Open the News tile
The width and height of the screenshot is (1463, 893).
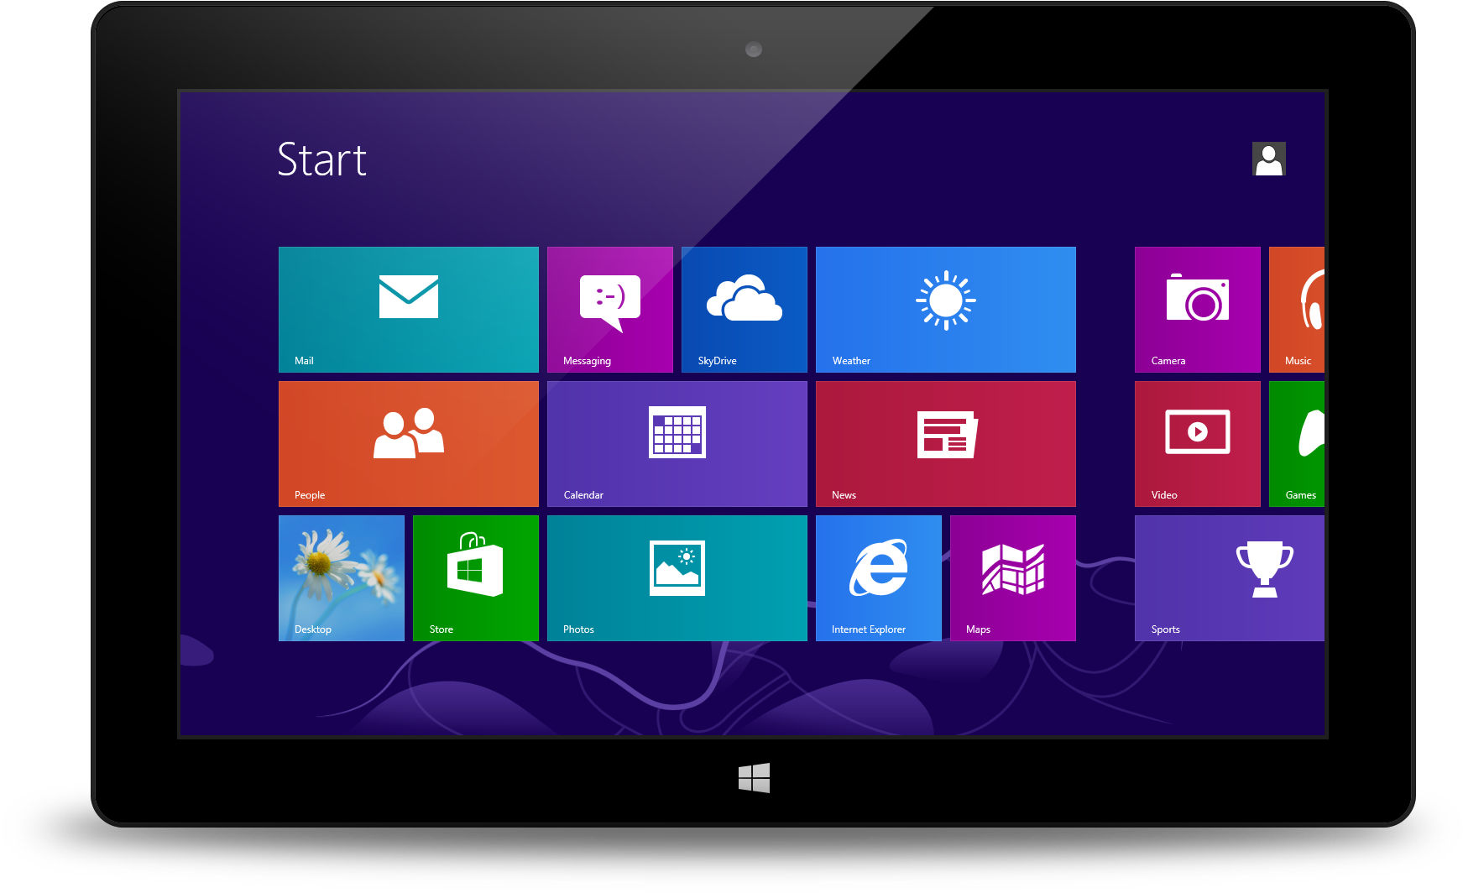945,443
